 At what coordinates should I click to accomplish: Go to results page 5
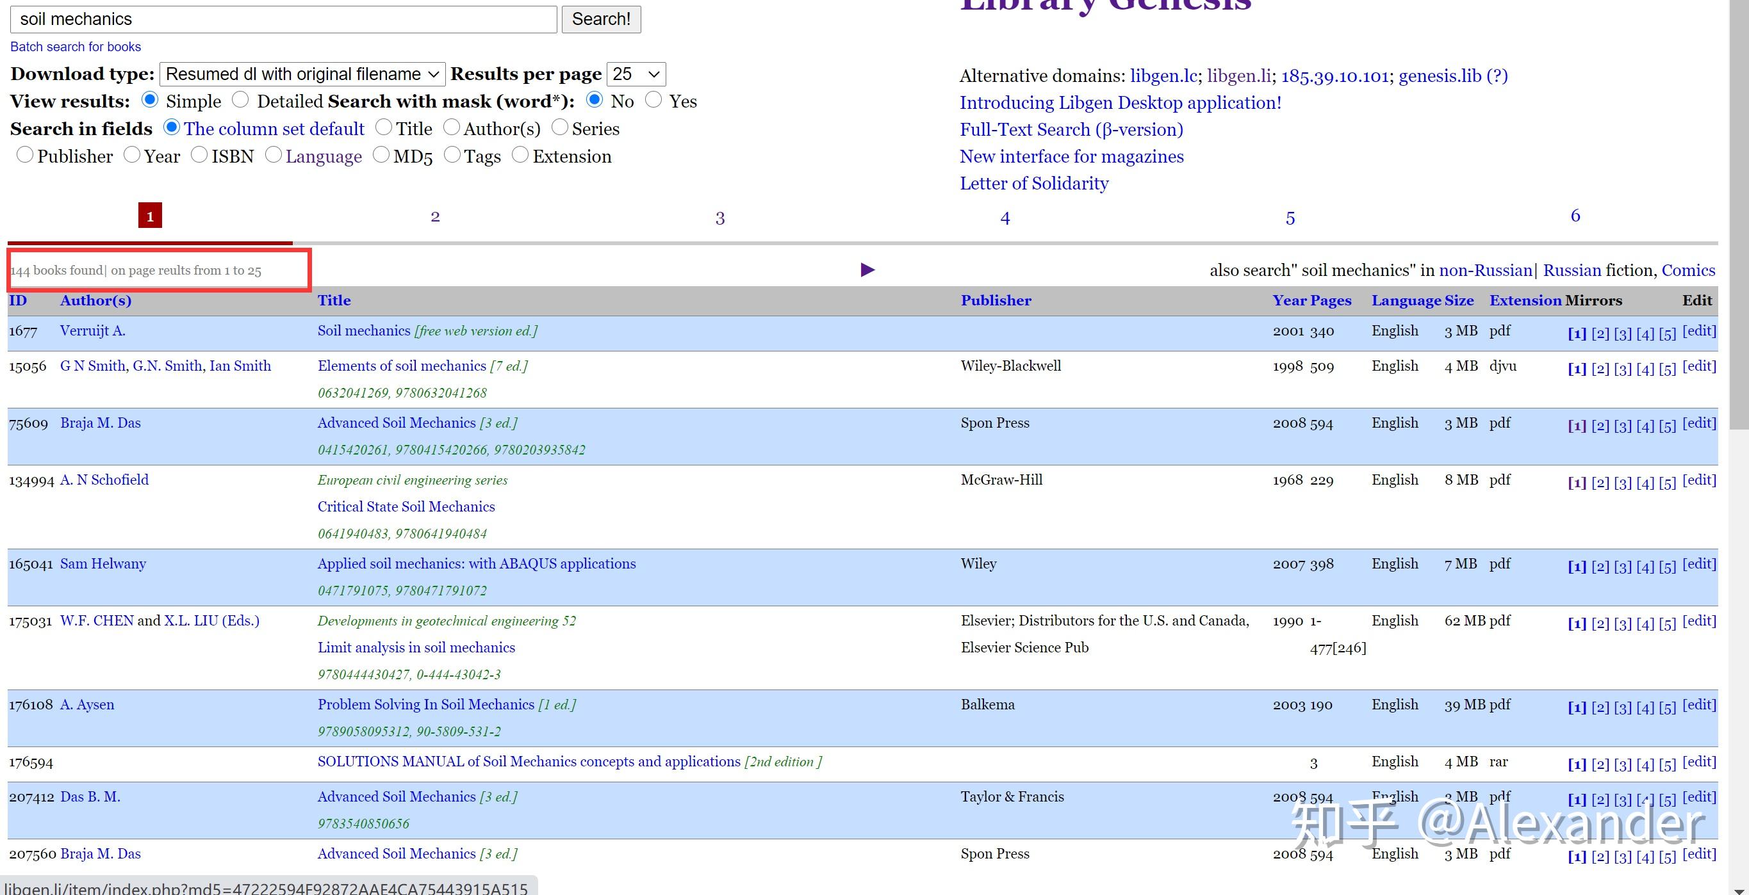tap(1290, 218)
